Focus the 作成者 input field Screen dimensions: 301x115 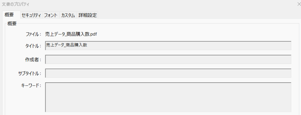click(168, 59)
